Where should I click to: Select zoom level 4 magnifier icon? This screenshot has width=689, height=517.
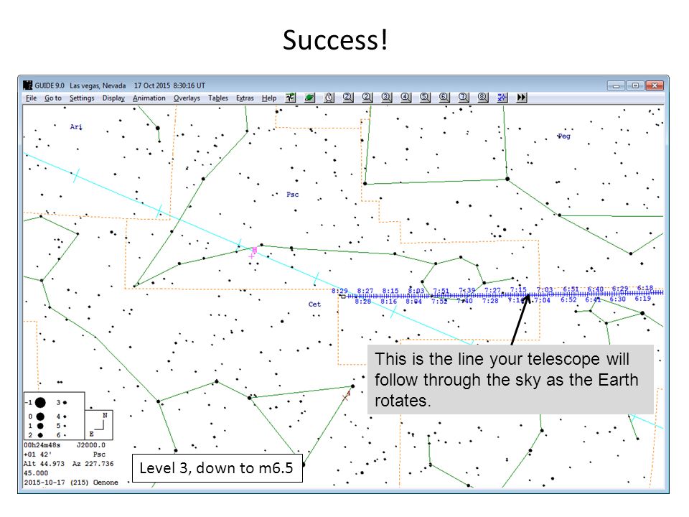click(406, 98)
